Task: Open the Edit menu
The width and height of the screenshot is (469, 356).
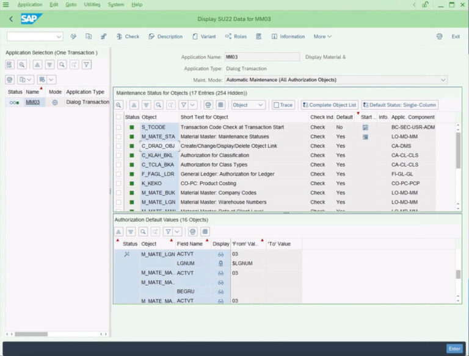Action: pyautogui.click(x=54, y=4)
